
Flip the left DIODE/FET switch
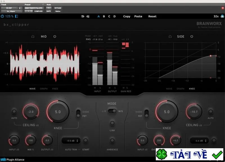78,114
